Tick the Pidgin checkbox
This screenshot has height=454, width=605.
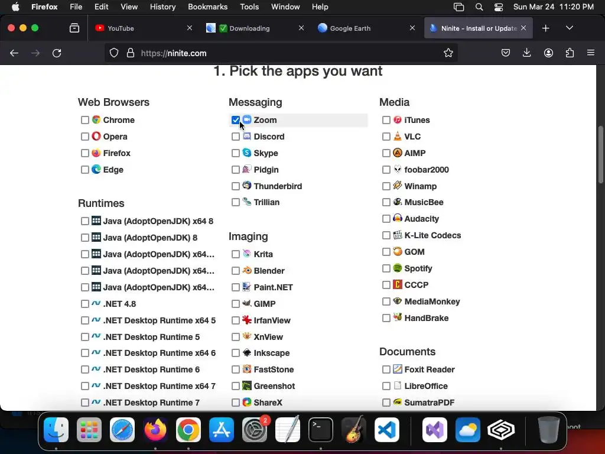pos(235,170)
